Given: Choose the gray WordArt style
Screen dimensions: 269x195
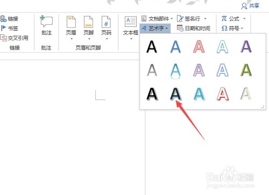Looking at the screenshot, I should (152, 70).
